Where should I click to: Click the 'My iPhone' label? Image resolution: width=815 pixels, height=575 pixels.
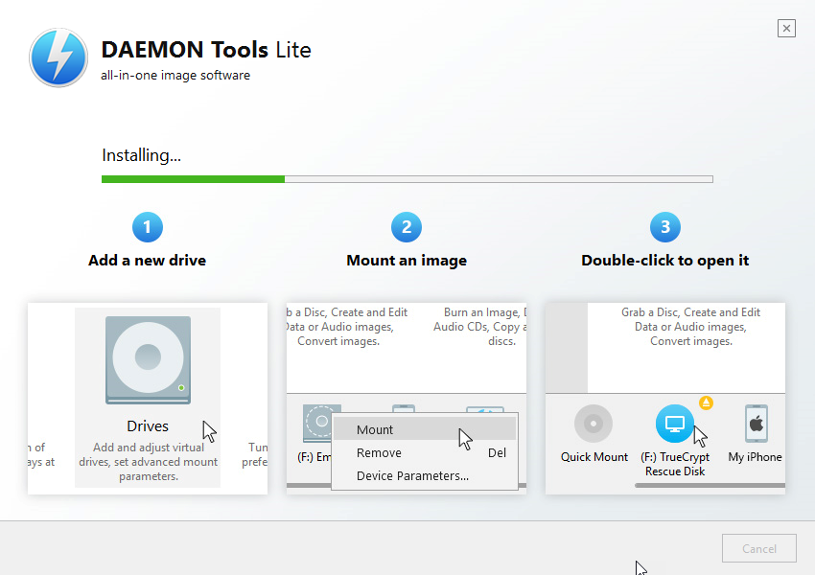(x=755, y=457)
